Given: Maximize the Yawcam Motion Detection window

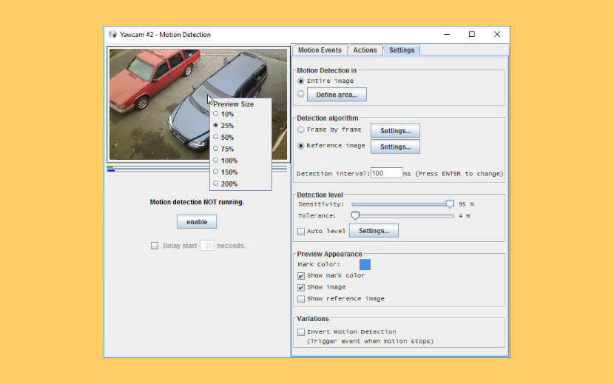Looking at the screenshot, I should [472, 34].
